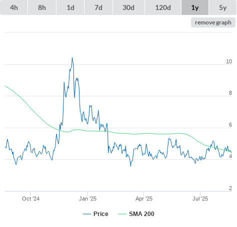Click the Jan '25 axis tick label
237x227 pixels.
88,199
